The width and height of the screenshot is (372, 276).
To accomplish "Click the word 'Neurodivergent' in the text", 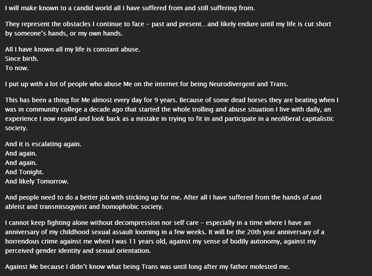I will point(232,84).
